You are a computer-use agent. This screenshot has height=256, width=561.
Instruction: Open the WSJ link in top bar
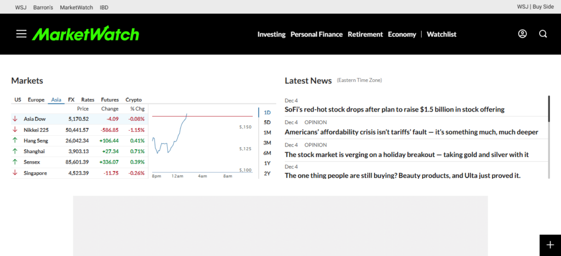click(20, 7)
